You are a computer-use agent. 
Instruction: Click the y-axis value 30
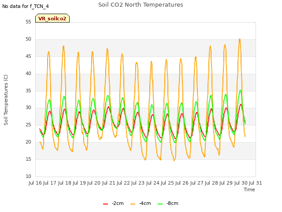pyautogui.click(x=28, y=108)
